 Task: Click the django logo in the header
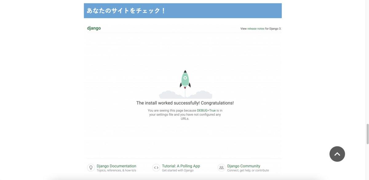coord(94,28)
